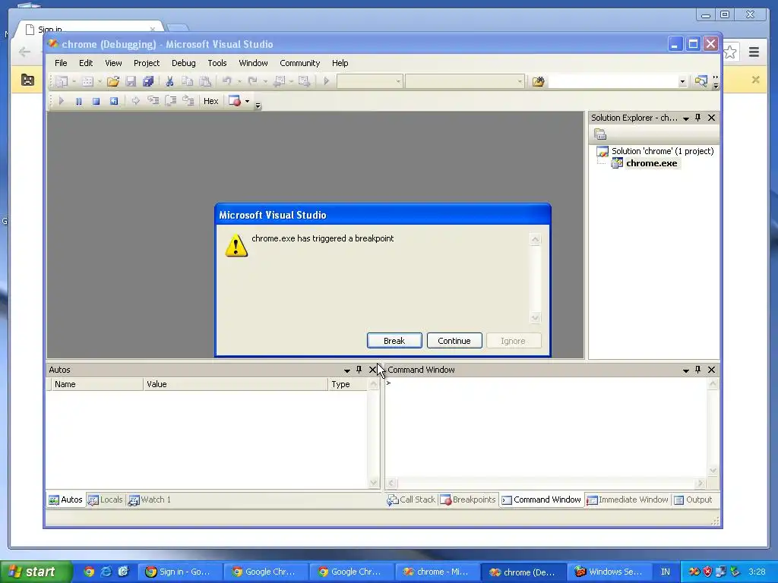Click the Continue arrow in the debug toolbar

(x=61, y=101)
